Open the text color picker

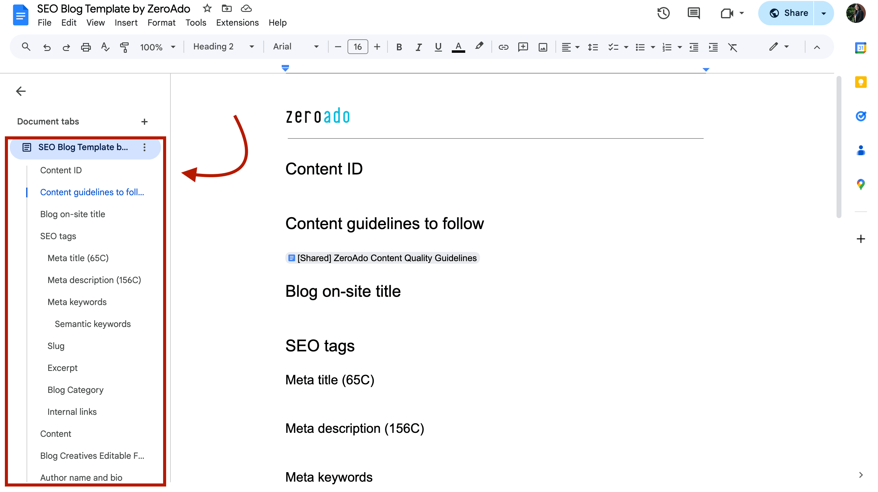(x=458, y=47)
